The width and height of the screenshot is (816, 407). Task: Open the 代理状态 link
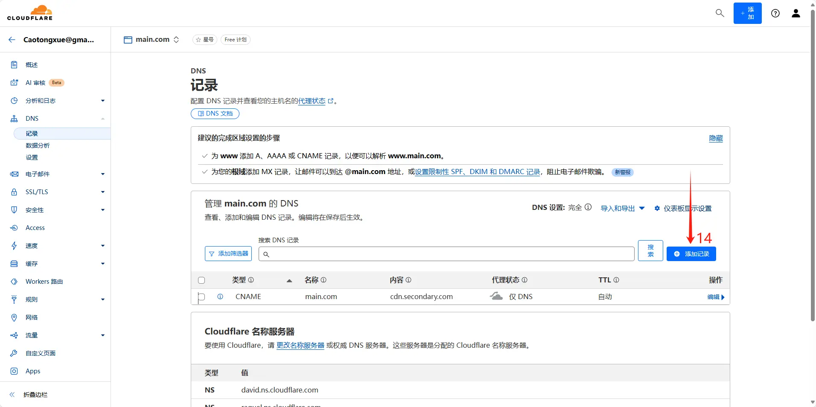pyautogui.click(x=315, y=101)
